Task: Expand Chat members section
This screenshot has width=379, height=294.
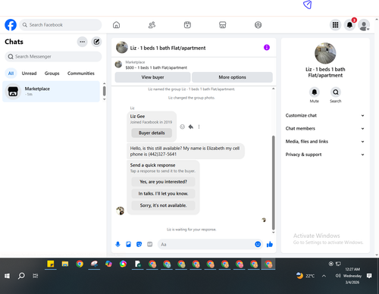Action: coord(325,128)
